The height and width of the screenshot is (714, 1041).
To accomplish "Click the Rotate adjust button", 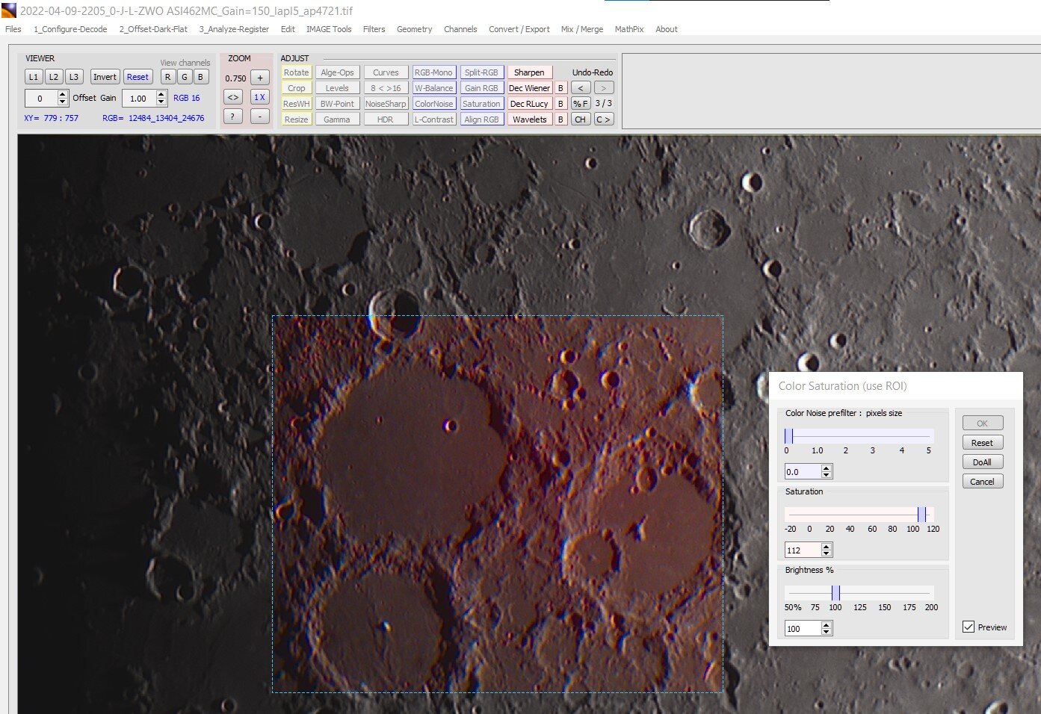I will click(x=297, y=72).
